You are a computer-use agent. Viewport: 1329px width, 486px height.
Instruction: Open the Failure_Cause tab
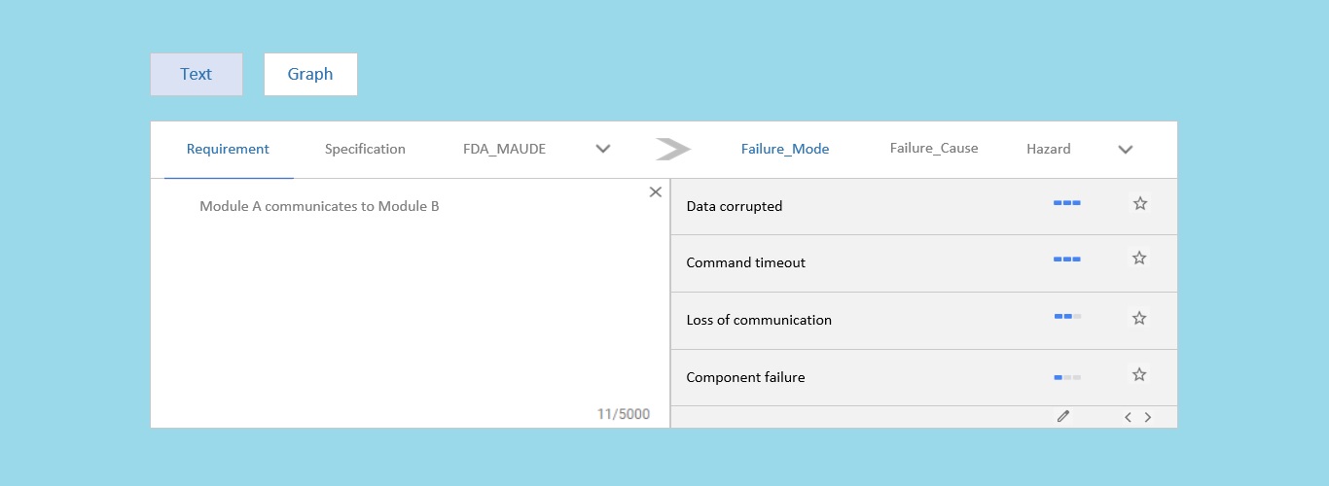tap(933, 149)
